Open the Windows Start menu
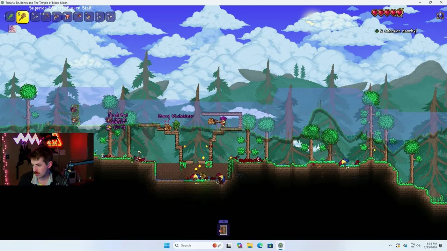Image resolution: width=447 pixels, height=251 pixels. point(167,245)
